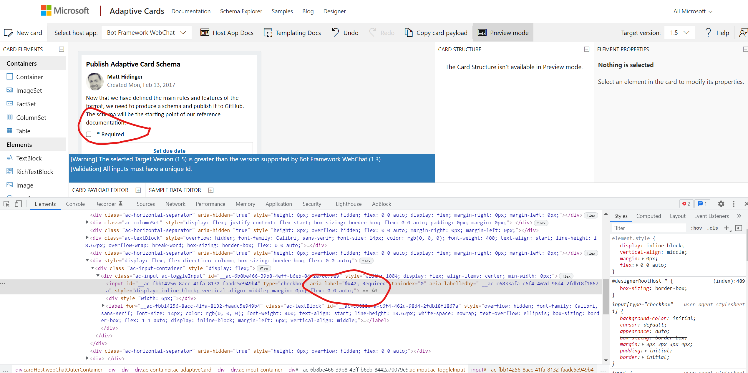748x373 pixels.
Task: Click the styles Filter input field
Action: 648,228
